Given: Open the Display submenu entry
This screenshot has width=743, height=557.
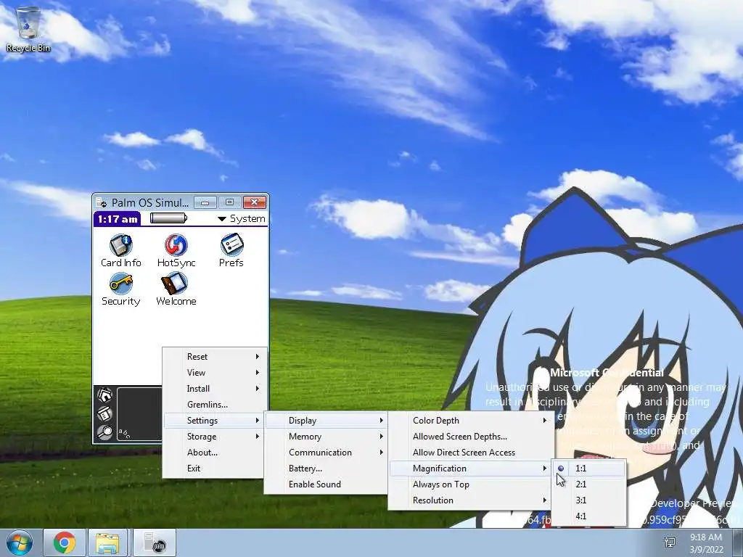Looking at the screenshot, I should (326, 421).
